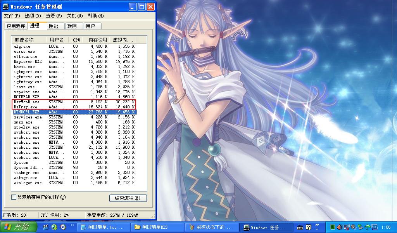This screenshot has width=397, height=233.
Task: Open the volume speaker tray icon
Action: (339, 227)
